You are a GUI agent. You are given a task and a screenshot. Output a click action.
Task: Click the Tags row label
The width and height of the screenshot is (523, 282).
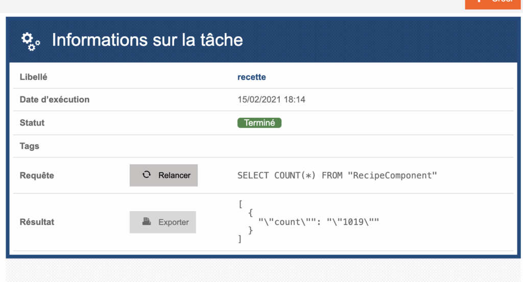point(30,146)
